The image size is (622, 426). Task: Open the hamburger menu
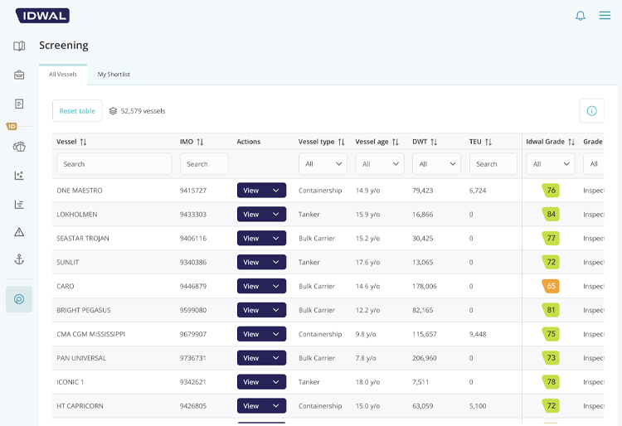click(605, 16)
